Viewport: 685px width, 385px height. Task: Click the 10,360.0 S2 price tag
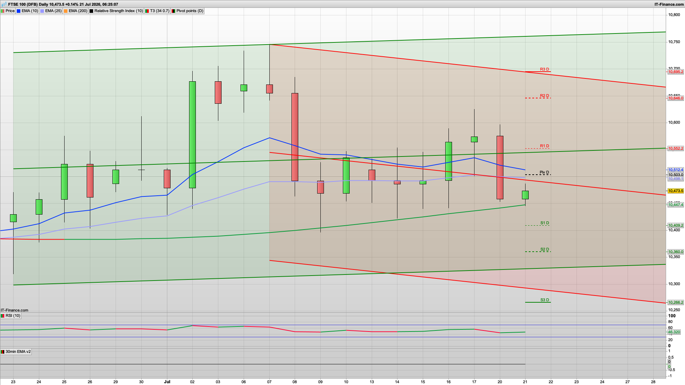[x=676, y=252]
